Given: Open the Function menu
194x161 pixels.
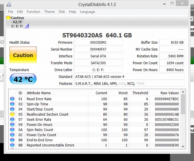Looking at the screenshot, I should click(33, 12).
